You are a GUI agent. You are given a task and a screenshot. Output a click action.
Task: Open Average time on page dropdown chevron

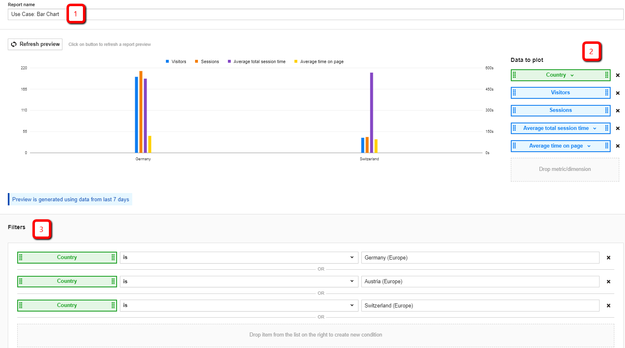coord(589,146)
